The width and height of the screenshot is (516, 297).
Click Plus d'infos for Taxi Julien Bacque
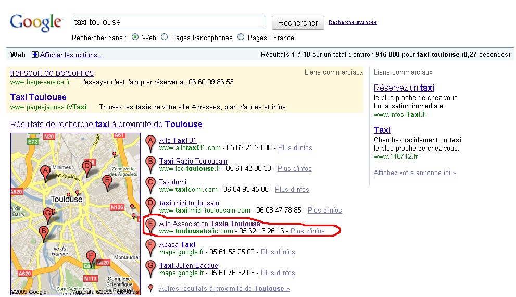pos(278,273)
